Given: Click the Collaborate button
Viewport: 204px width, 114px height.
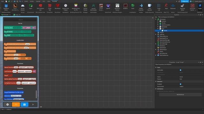Looking at the screenshot, I should click(x=185, y=1).
